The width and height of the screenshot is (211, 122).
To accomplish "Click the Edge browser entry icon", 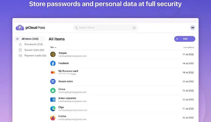I will coord(53,109).
